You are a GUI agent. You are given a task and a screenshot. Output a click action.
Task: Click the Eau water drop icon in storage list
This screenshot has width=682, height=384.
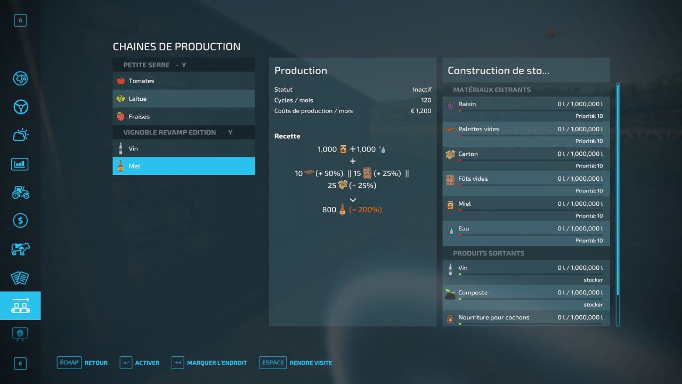tap(450, 230)
